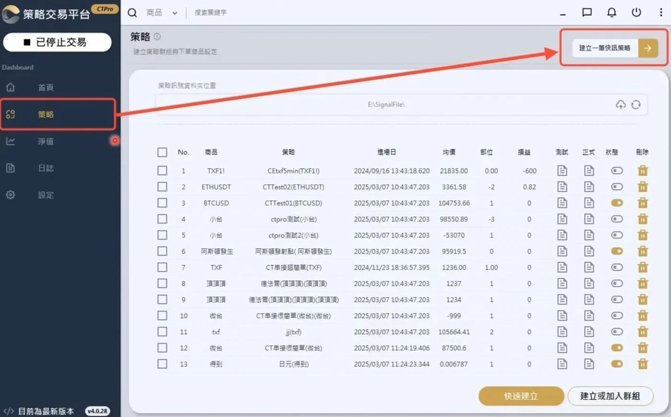Viewport: 671px width, 417px height.
Task: Go to 日誌 in the sidebar
Action: (46, 168)
